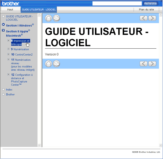This screenshot has width=163, height=159.
Task: Go to previous page using top arrow
Action: pyautogui.click(x=144, y=18)
